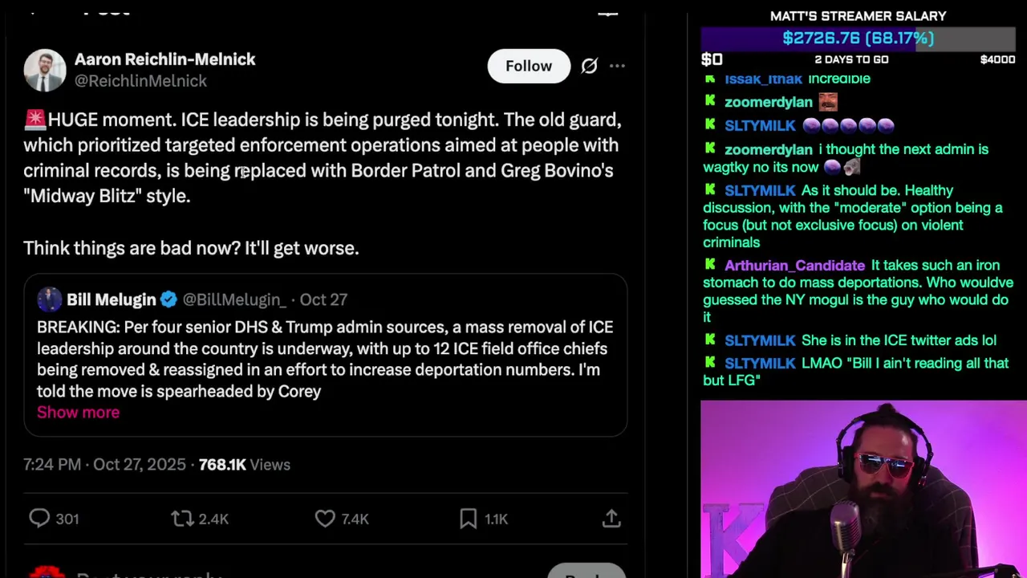Open Aaron Reichlin-Melnick's profile picture
This screenshot has width=1027, height=578.
44,70
